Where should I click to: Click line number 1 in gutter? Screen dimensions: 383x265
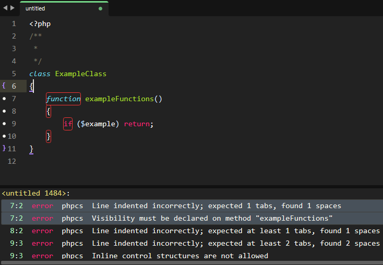14,23
